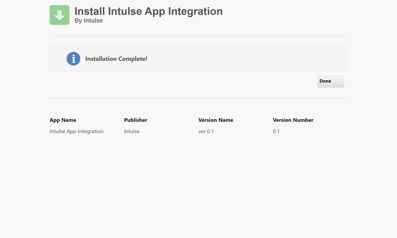Click the 'By Intulse' subtitle
The image size is (397, 238).
point(89,20)
